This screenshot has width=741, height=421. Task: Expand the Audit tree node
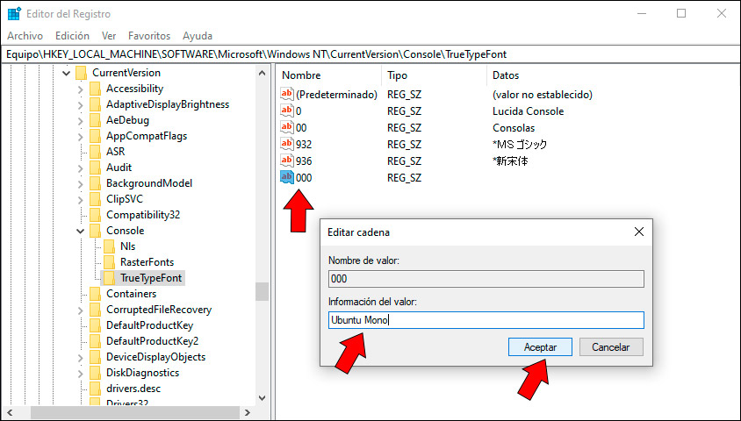[x=81, y=168]
